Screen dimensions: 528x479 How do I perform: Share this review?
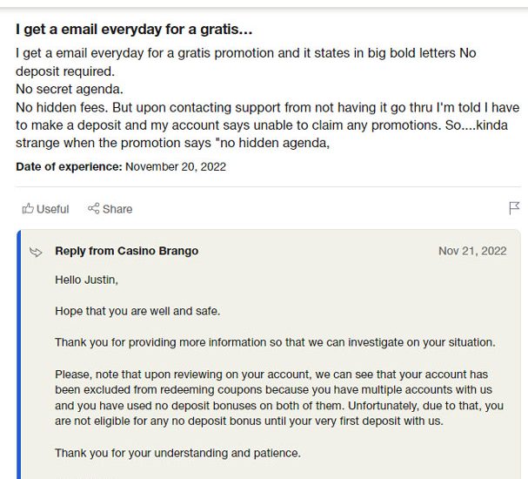coord(110,209)
